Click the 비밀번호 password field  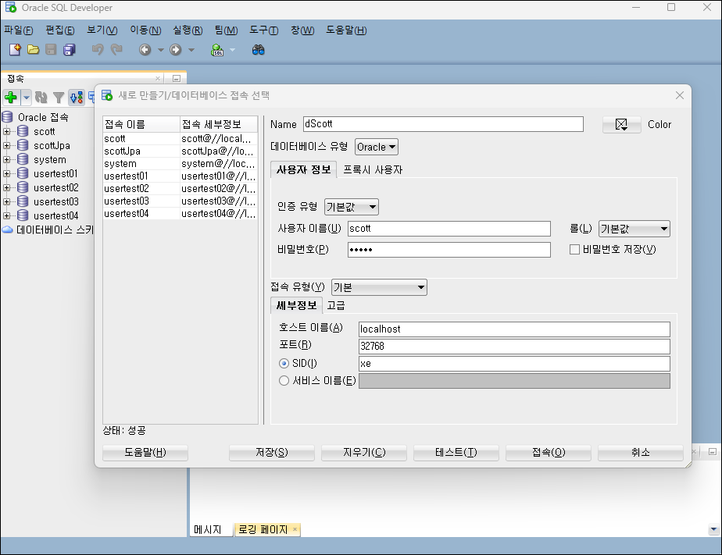coord(449,250)
